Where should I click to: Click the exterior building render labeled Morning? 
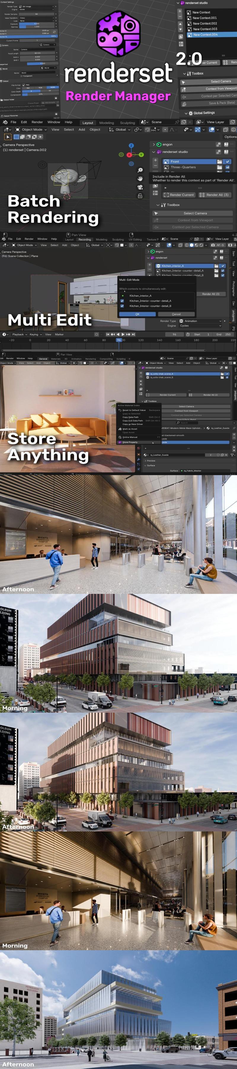pyautogui.click(x=118, y=653)
